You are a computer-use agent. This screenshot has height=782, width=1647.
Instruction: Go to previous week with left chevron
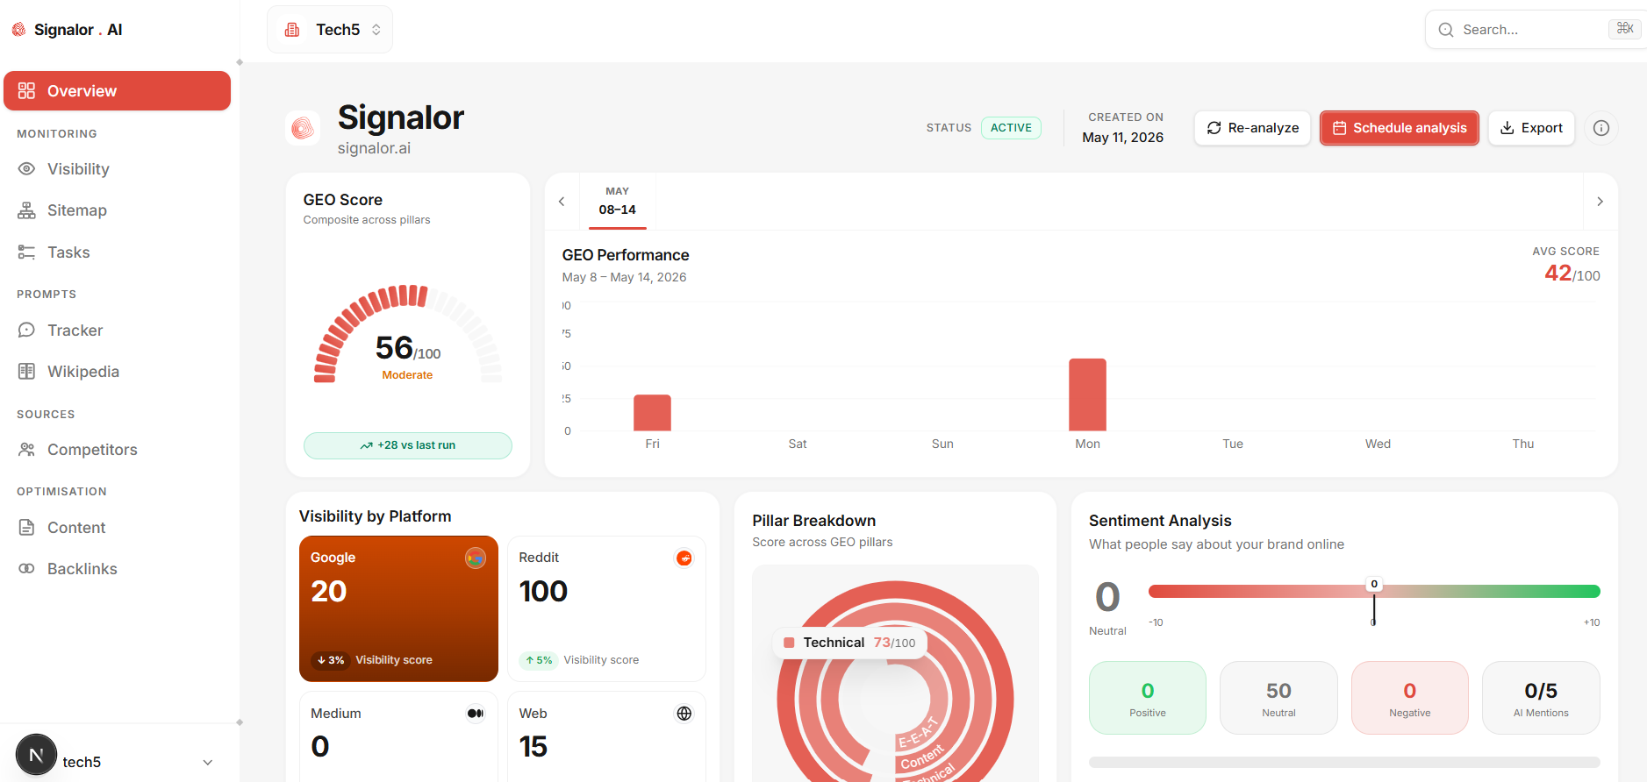click(562, 202)
